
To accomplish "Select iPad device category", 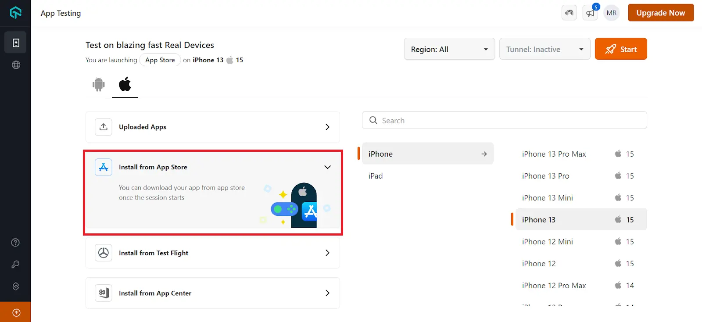I will click(376, 176).
